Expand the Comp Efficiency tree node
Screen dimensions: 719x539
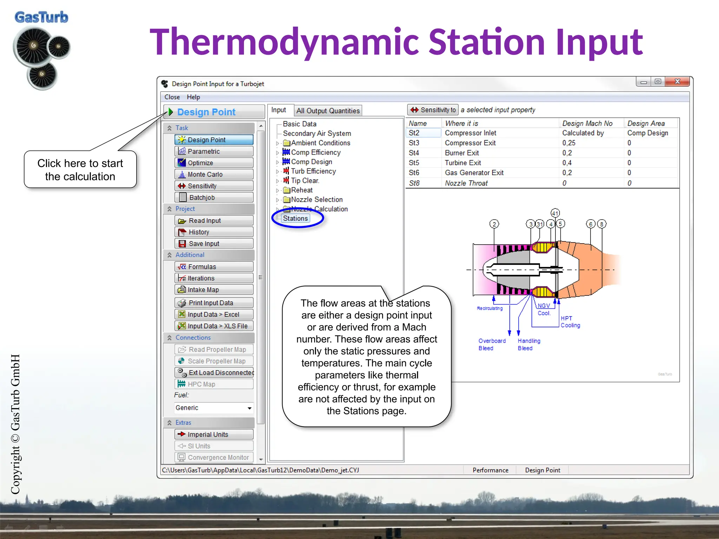coord(277,153)
